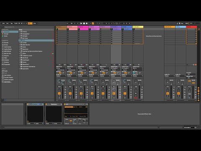Launch the clip on track 2 Falcon
This screenshot has height=151, width=201.
pyautogui.click(x=68, y=29)
